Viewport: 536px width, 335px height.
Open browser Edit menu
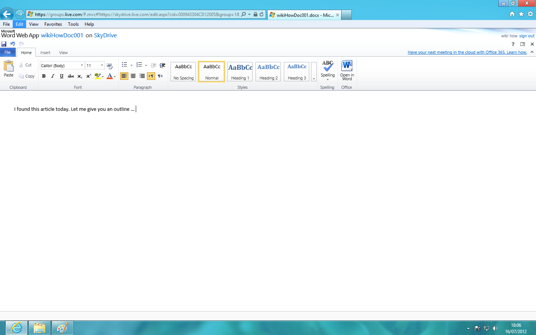pos(19,24)
